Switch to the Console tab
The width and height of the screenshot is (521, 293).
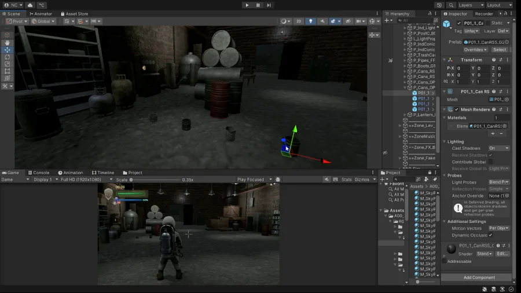pos(39,173)
